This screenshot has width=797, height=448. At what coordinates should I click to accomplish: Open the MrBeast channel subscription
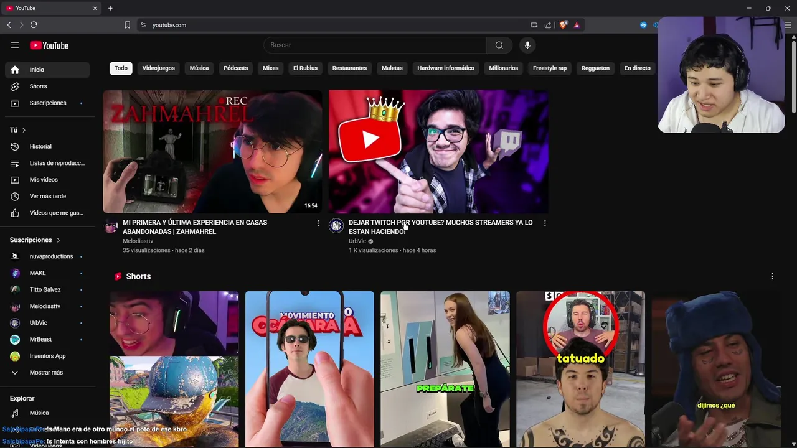(47, 339)
